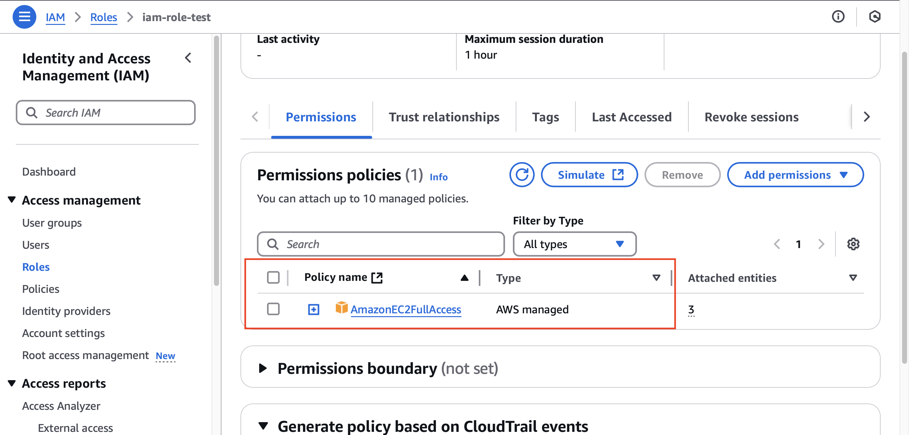Viewport: 909px width, 435px height.
Task: Focus the Search IAM input field
Action: tap(105, 113)
